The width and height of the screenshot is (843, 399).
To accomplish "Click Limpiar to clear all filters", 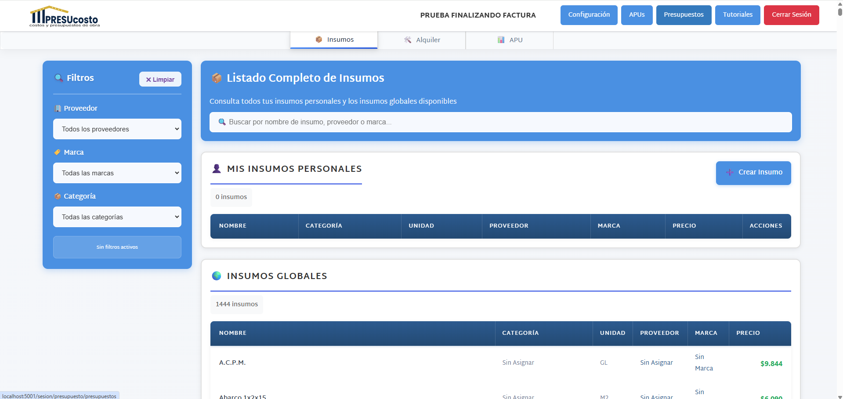I will click(160, 79).
